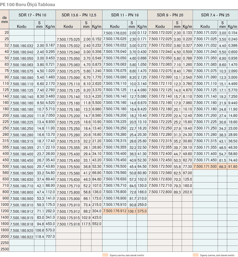238x257 pixels.
Task: Select the highlighted code 7.500.176.912 cell
Action: point(115,211)
